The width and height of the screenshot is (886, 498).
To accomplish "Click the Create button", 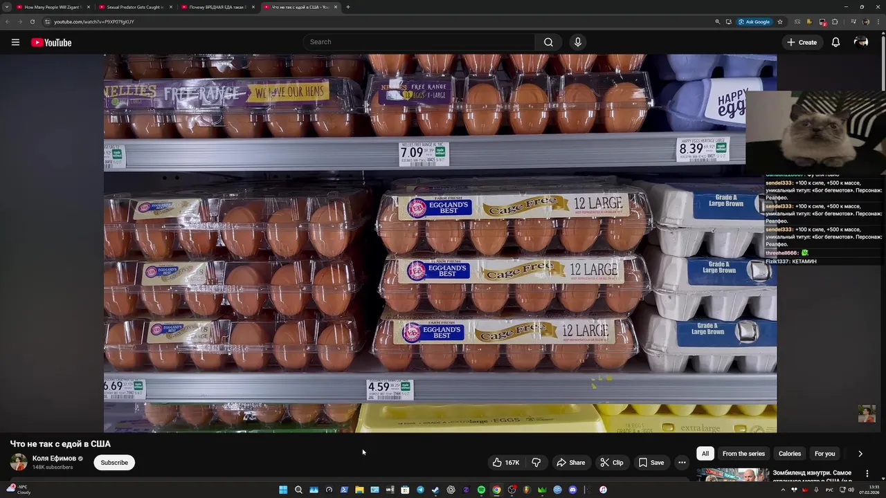I will point(802,42).
